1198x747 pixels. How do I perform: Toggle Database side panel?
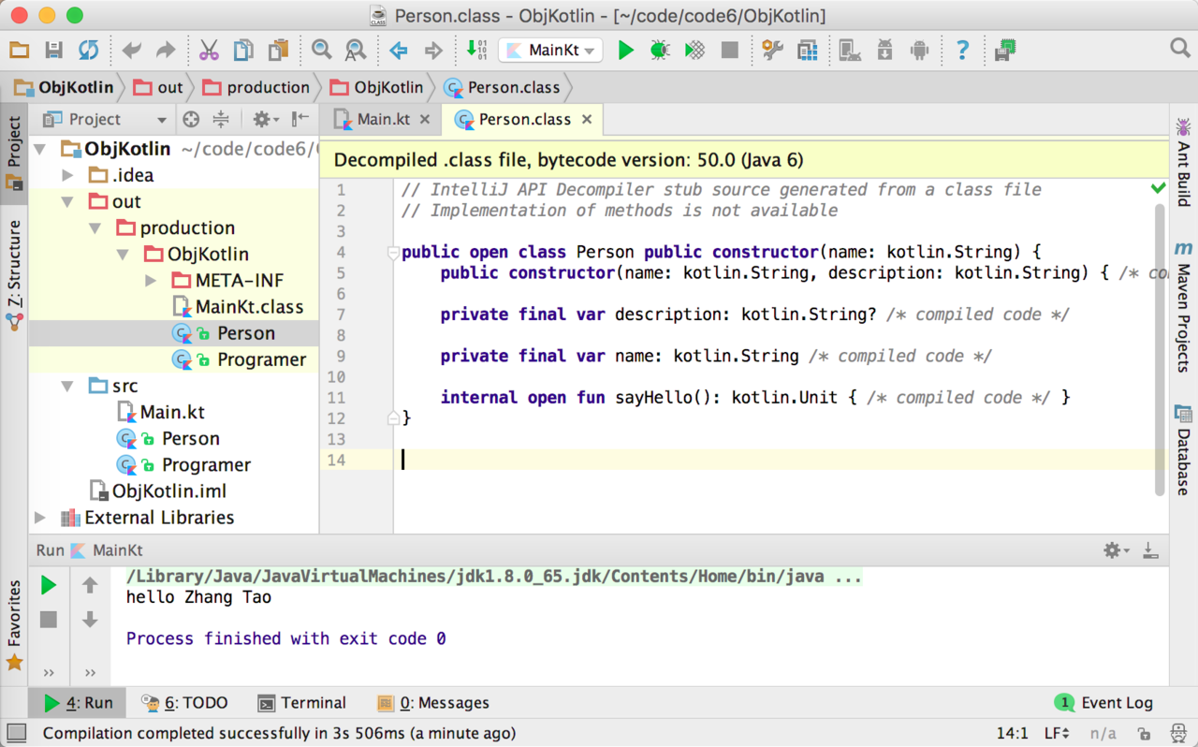click(1184, 450)
